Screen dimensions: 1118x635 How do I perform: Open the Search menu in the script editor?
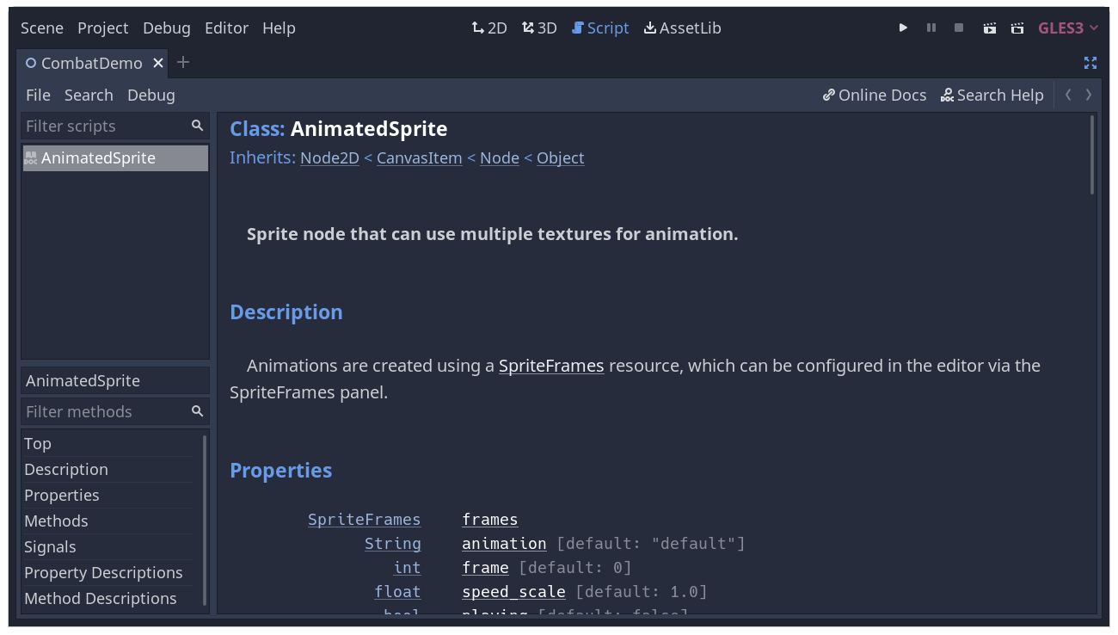[x=89, y=95]
